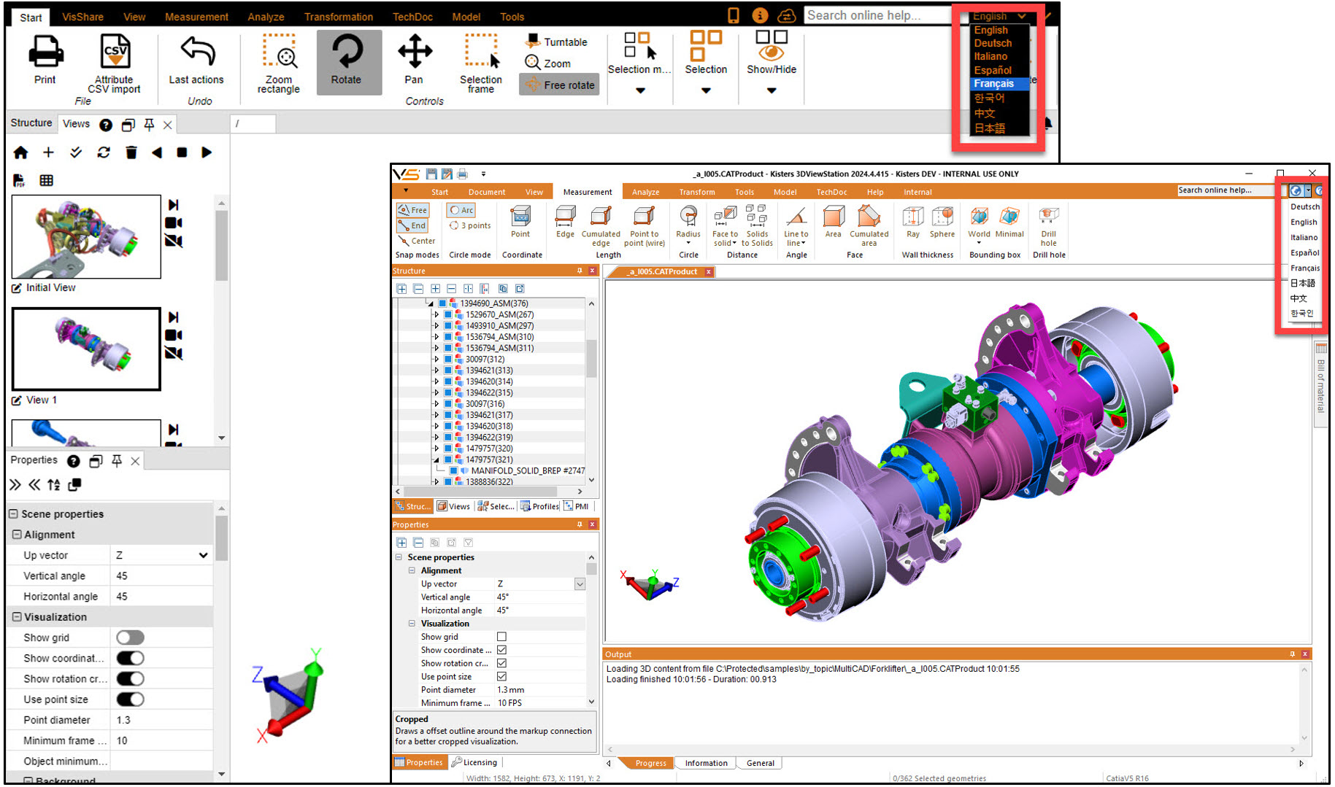The width and height of the screenshot is (1335, 787).
Task: Click the refresh views icon
Action: tap(104, 152)
